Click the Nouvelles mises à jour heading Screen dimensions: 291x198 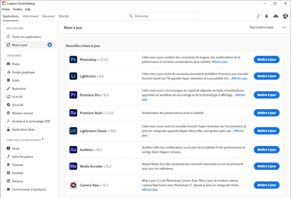click(x=83, y=46)
